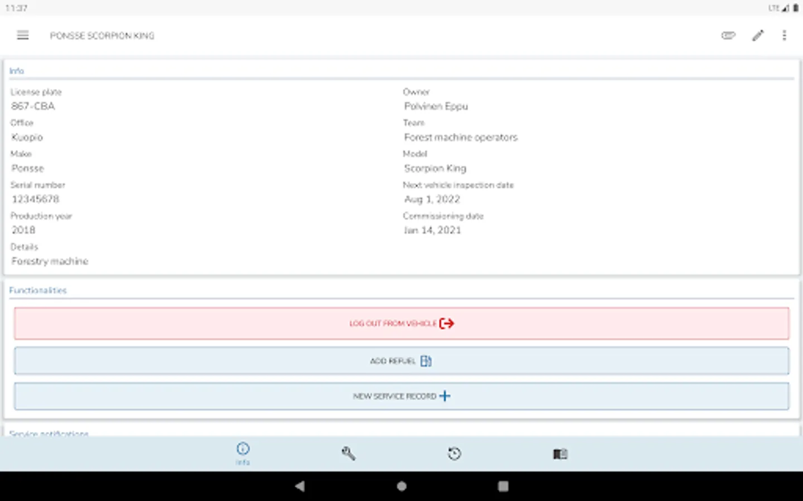
Task: Open the hamburger navigation menu
Action: tap(23, 36)
